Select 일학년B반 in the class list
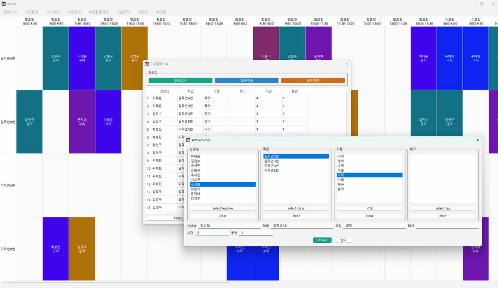This screenshot has width=498, height=288. tap(296, 161)
